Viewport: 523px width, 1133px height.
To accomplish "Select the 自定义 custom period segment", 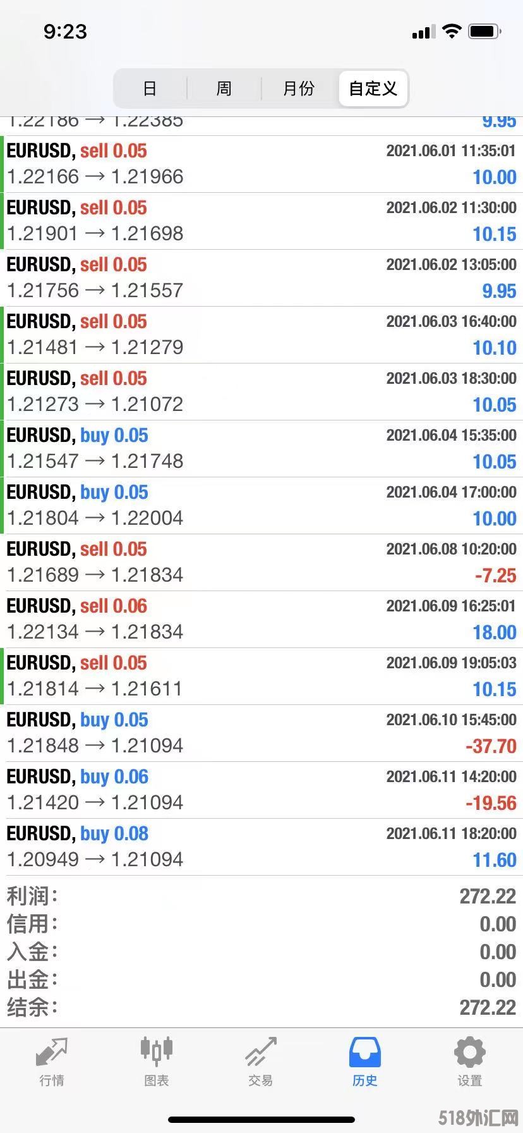I will (x=373, y=89).
